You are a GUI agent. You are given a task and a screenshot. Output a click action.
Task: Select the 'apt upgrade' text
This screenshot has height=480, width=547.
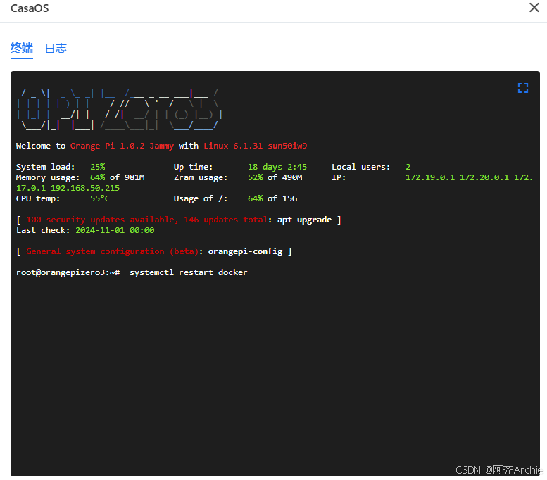[305, 220]
